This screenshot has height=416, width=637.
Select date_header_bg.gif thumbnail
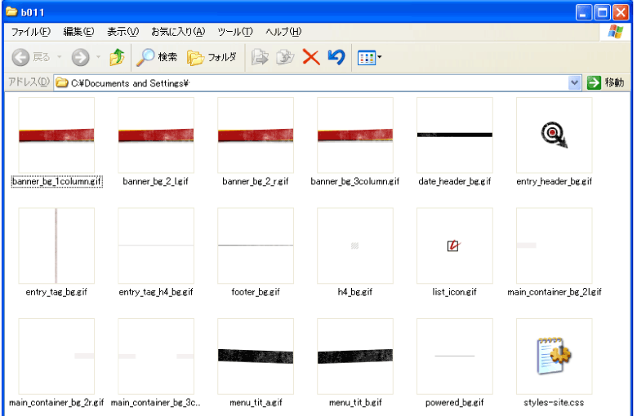coord(455,135)
